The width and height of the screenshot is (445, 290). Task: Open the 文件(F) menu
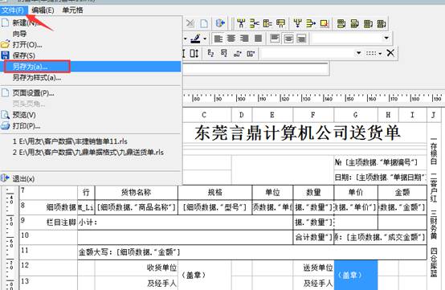pyautogui.click(x=14, y=10)
